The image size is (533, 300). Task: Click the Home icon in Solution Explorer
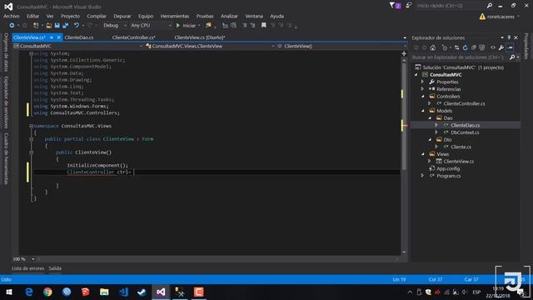click(x=433, y=48)
